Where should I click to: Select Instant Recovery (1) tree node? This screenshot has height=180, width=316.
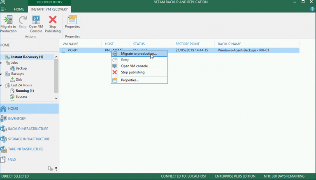click(x=27, y=57)
